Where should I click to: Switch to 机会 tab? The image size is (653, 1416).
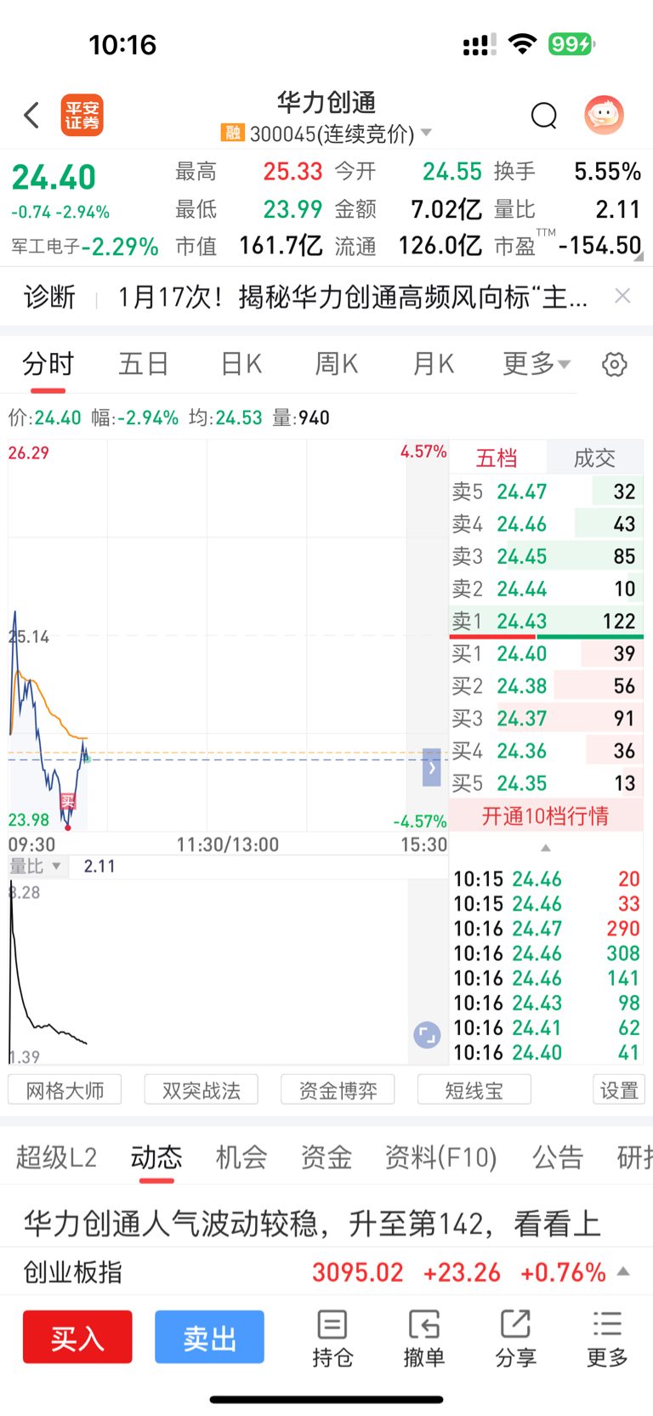pyautogui.click(x=241, y=1157)
